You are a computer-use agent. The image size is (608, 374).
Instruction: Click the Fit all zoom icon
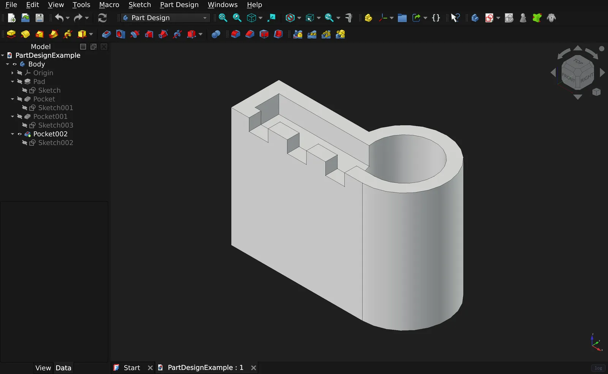[223, 18]
